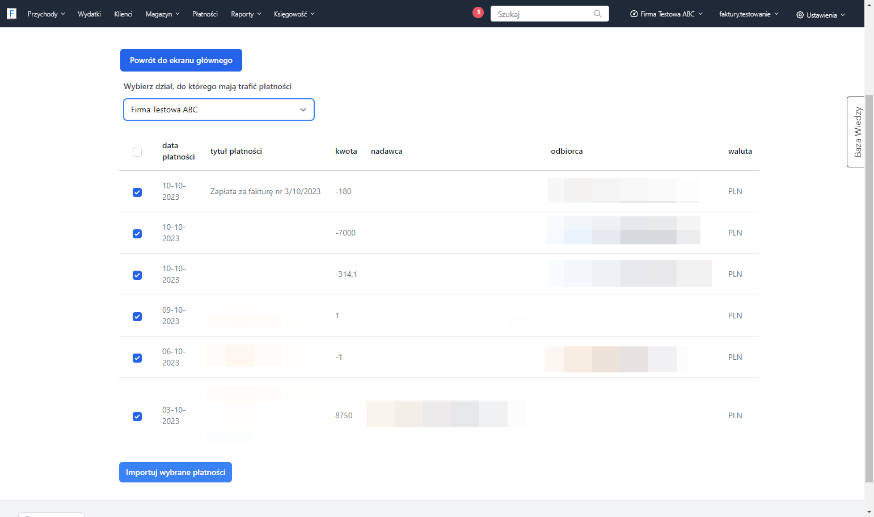
Task: Click the kwota column header
Action: tap(346, 151)
